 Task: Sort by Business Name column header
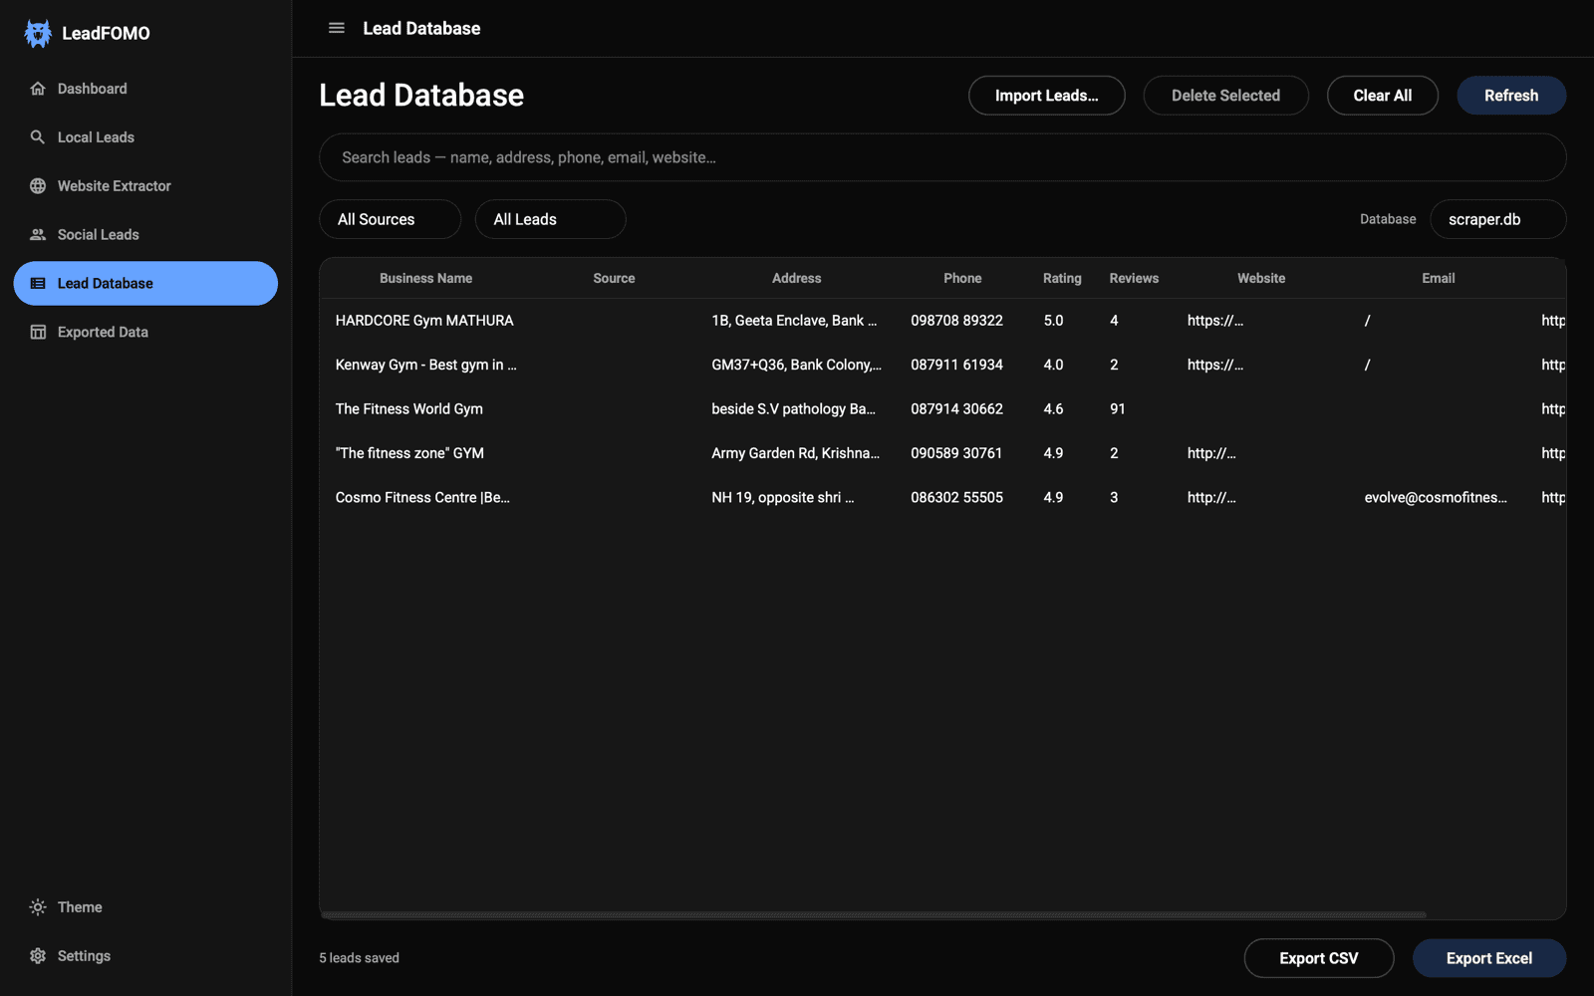click(426, 279)
